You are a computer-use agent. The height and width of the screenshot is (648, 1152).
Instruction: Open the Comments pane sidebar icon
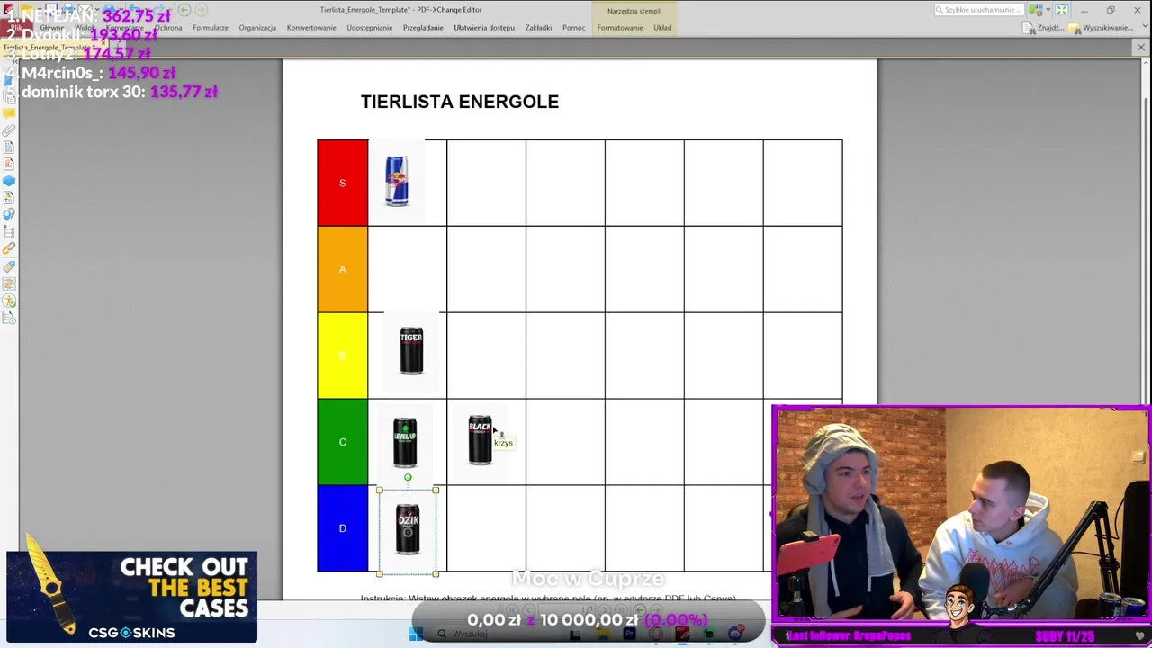tap(9, 113)
